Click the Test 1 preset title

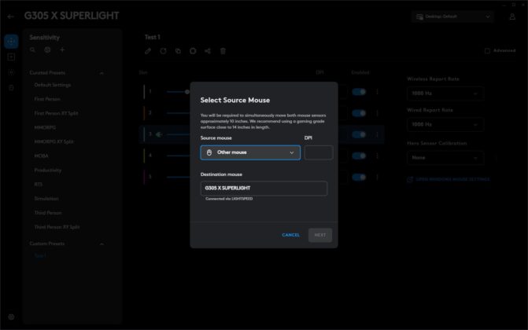click(x=152, y=38)
